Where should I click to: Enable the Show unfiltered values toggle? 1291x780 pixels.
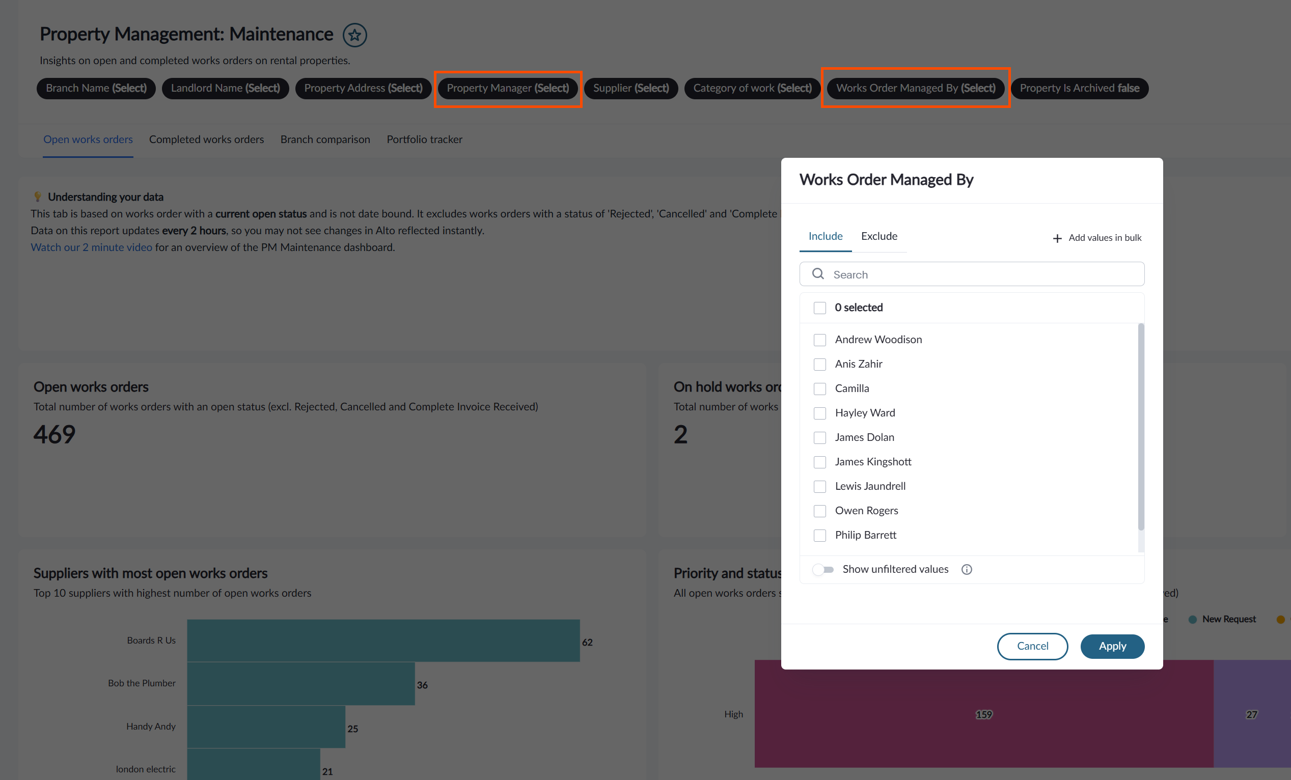point(823,569)
